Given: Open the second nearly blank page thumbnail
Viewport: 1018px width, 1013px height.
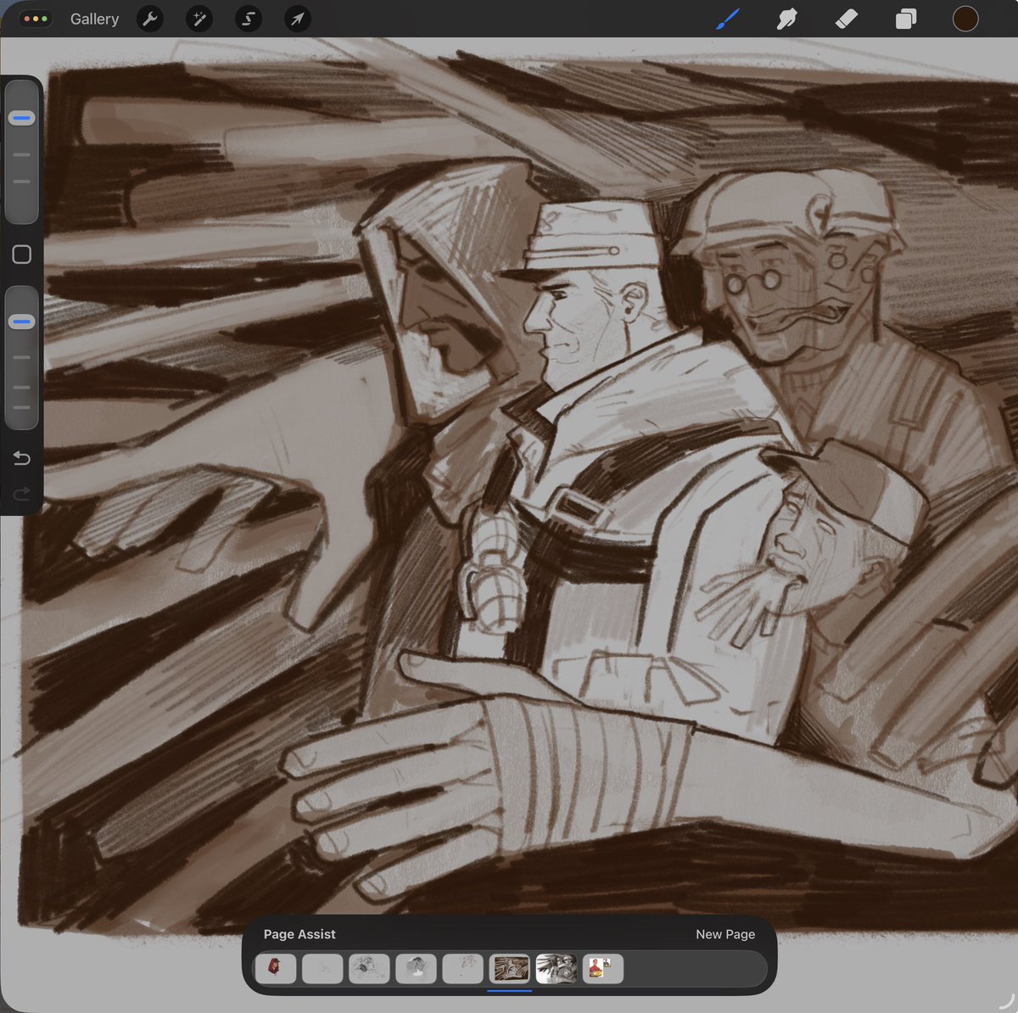Looking at the screenshot, I should (x=322, y=968).
